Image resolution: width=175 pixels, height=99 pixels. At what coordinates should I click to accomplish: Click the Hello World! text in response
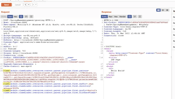118,71
